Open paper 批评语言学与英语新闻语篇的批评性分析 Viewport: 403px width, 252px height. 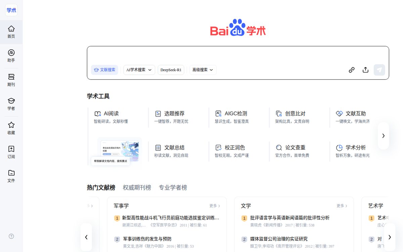(x=290, y=218)
